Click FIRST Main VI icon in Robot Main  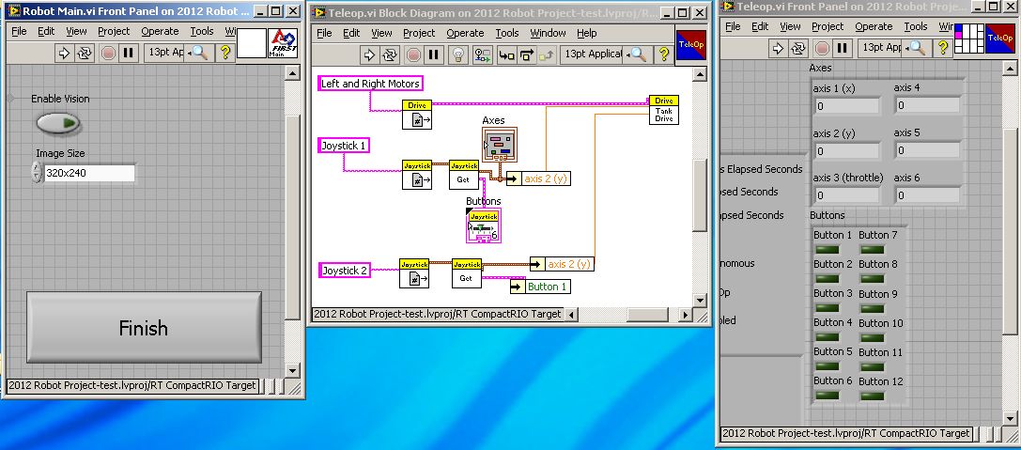(x=283, y=43)
